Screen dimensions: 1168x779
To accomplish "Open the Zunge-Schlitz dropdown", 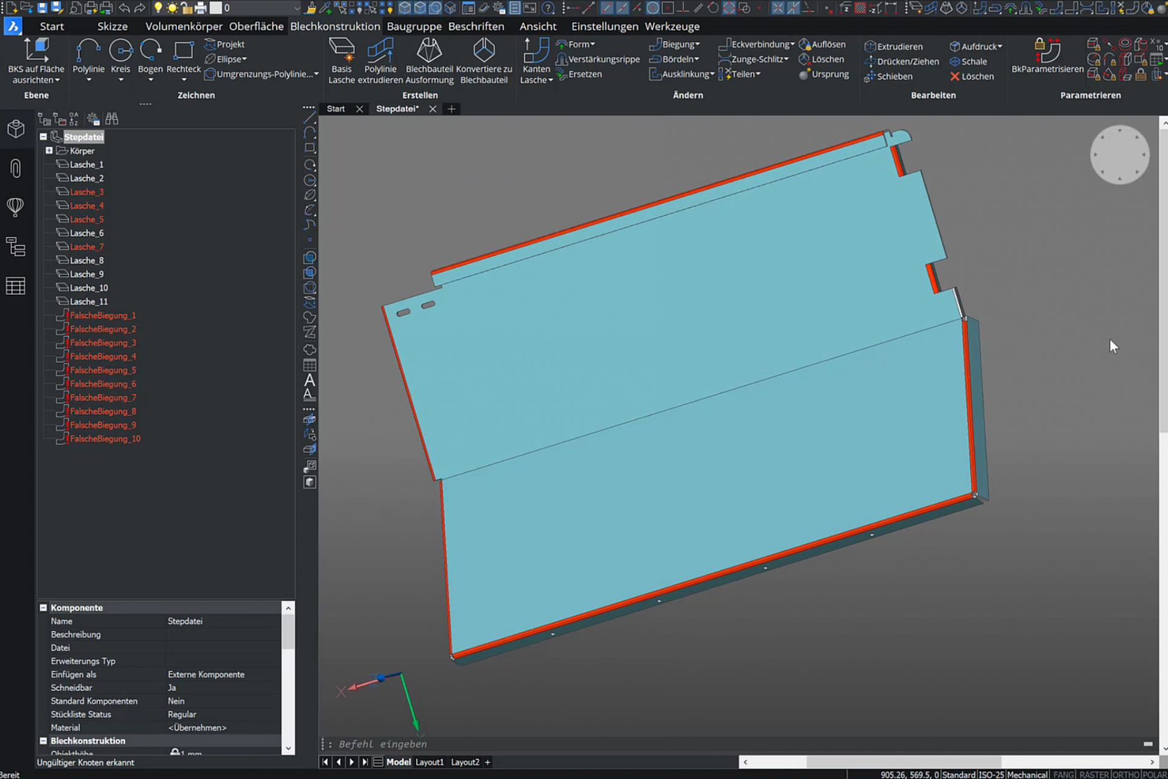I will click(754, 59).
